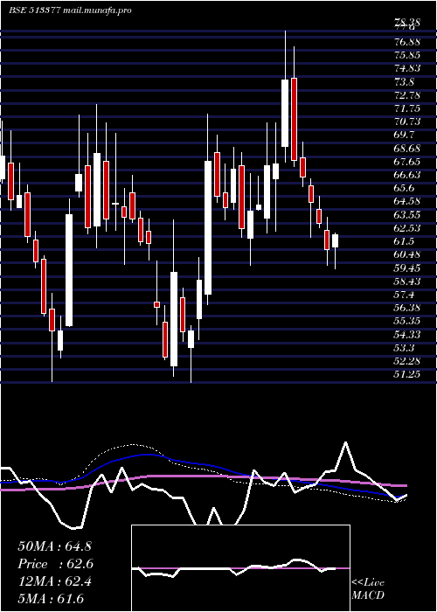
Task: Select the 54.33 price axis label
Action: point(409,334)
